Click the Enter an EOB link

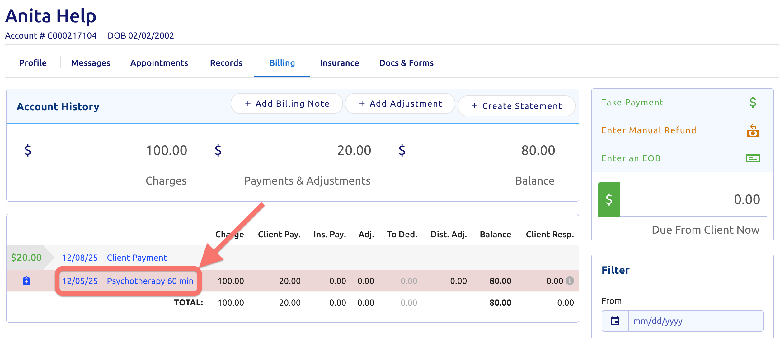pos(631,158)
